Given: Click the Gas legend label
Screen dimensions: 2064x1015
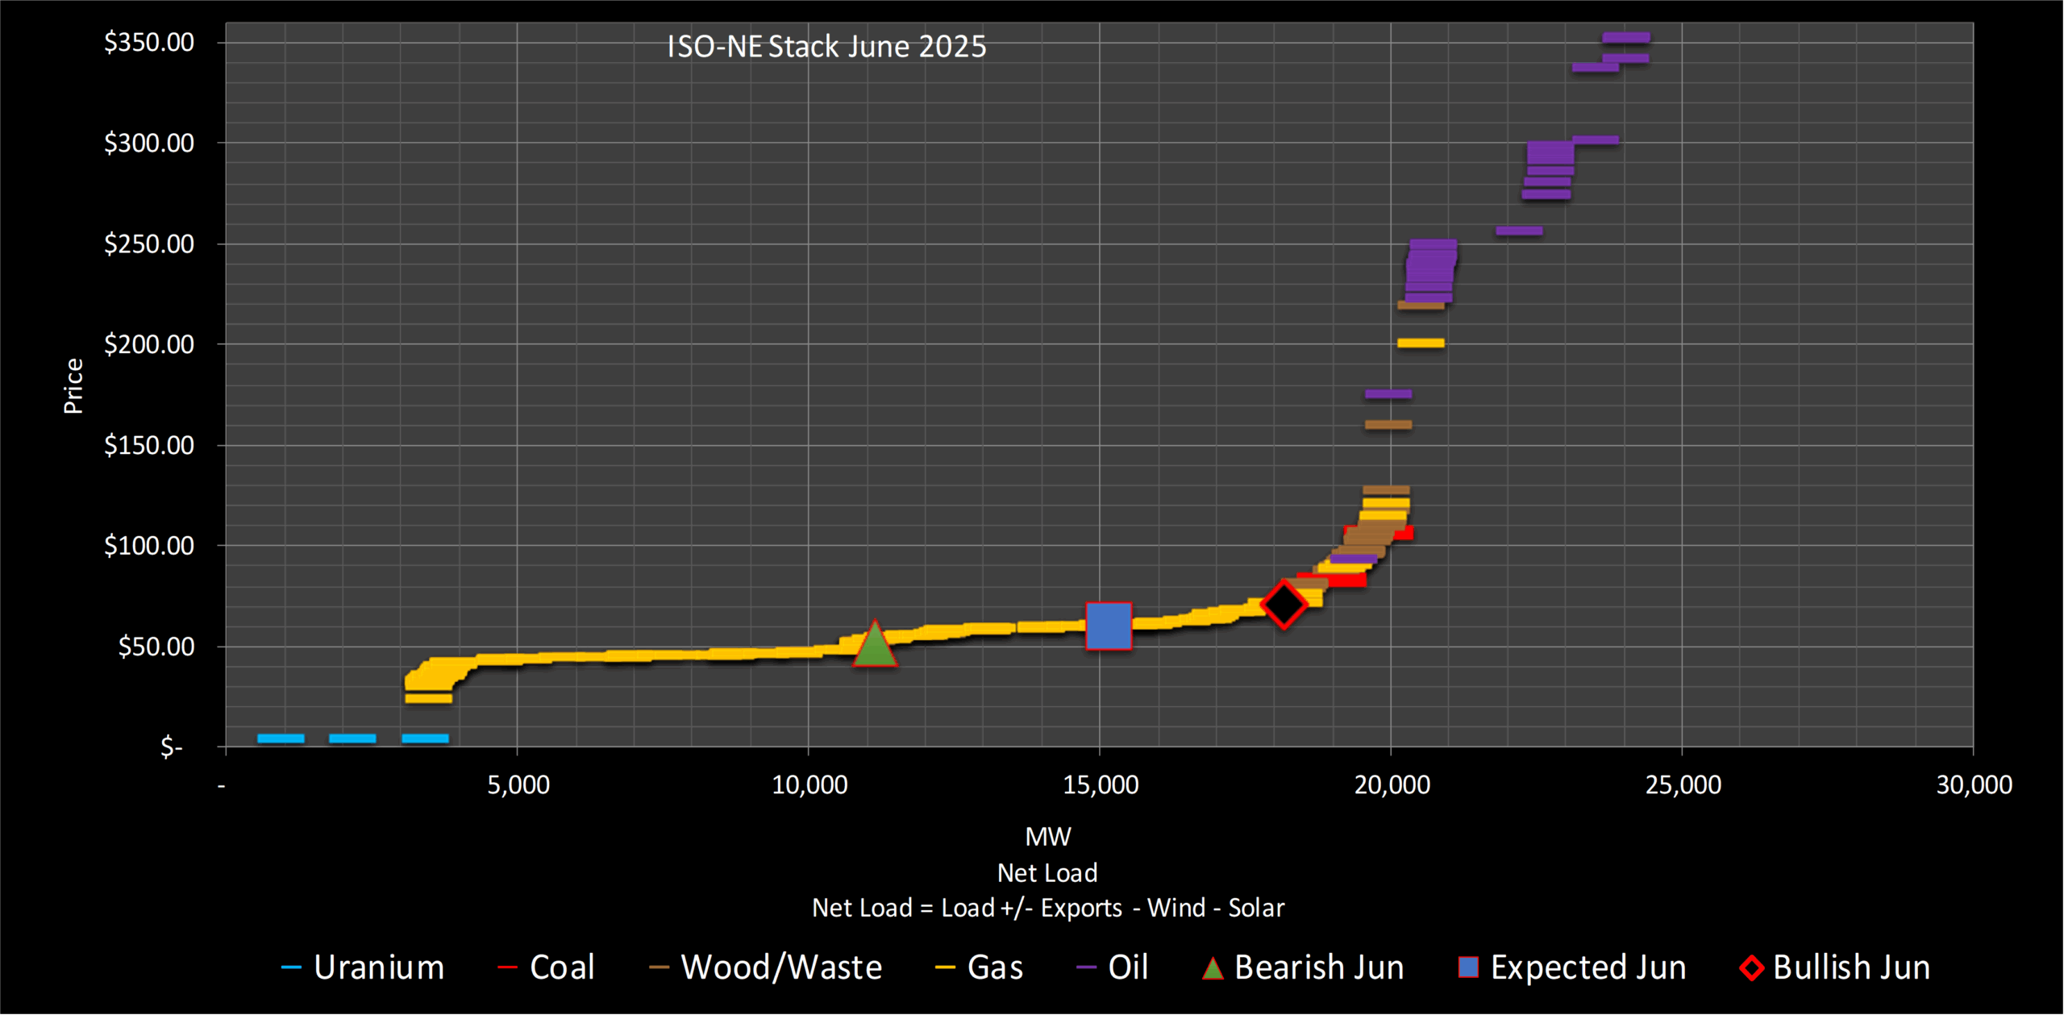Looking at the screenshot, I should coord(995,967).
